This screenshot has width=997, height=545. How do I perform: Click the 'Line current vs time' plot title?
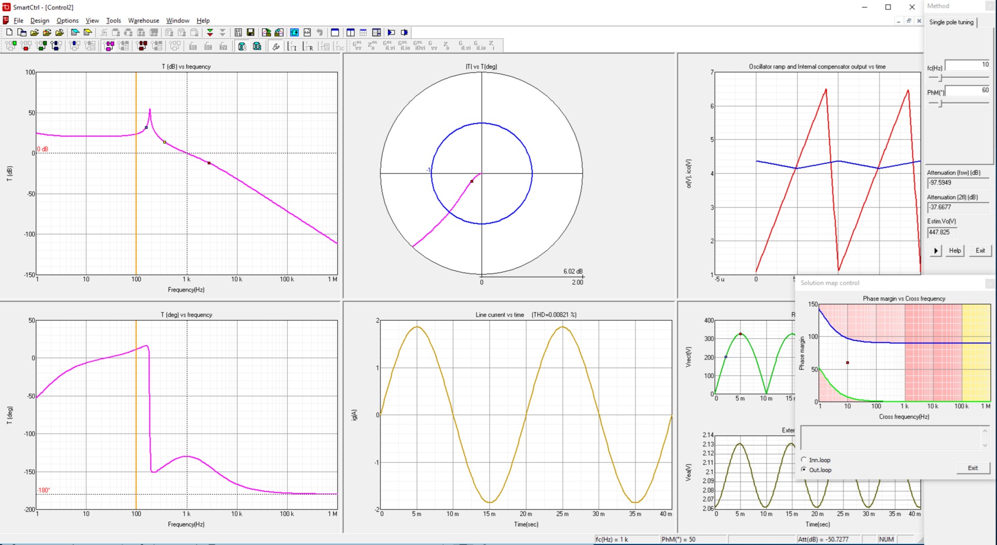coord(500,315)
